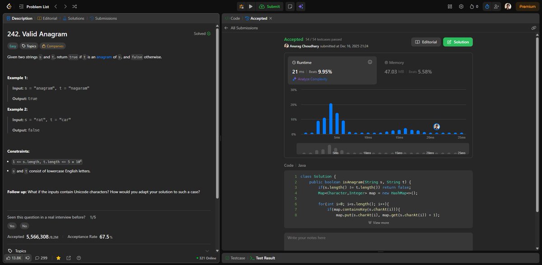Open the Submissions tab
Viewport: 542px width, 265px height.
103,18
